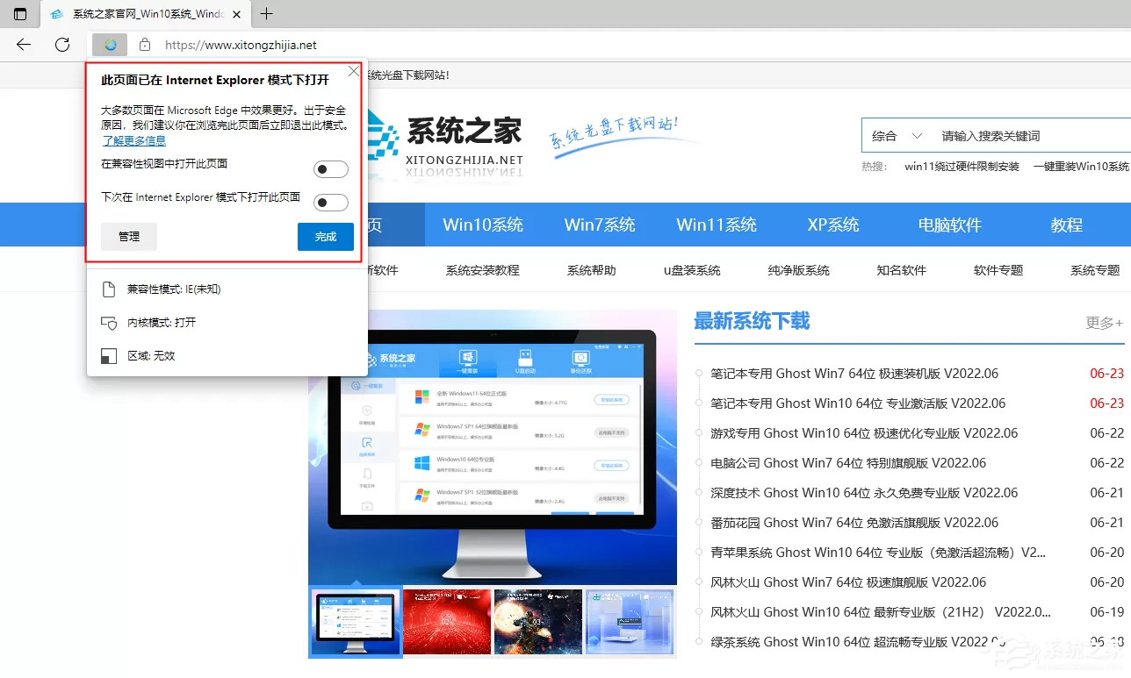Click the page refresh icon
The height and width of the screenshot is (678, 1131).
[62, 45]
